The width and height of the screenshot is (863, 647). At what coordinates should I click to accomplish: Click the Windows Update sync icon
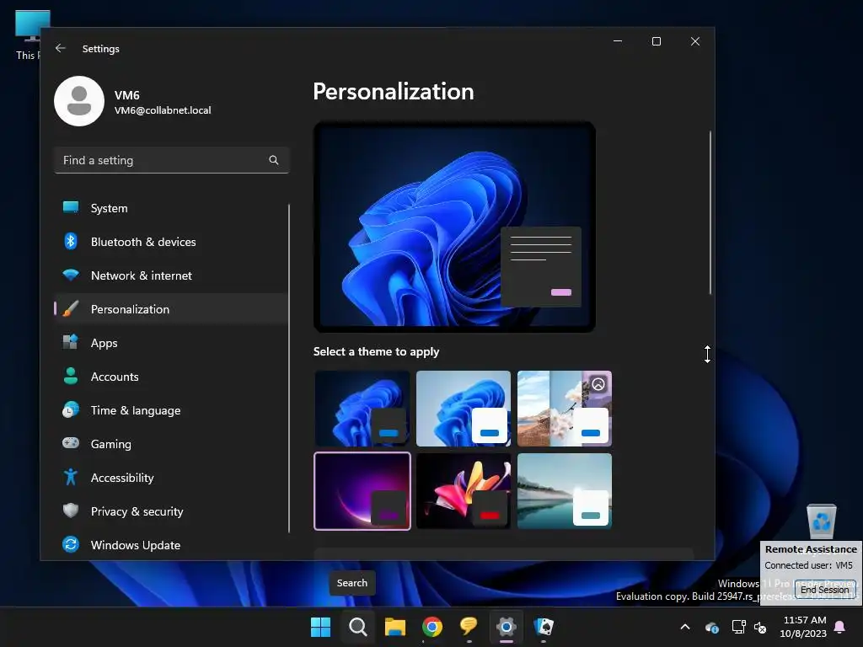tap(71, 544)
